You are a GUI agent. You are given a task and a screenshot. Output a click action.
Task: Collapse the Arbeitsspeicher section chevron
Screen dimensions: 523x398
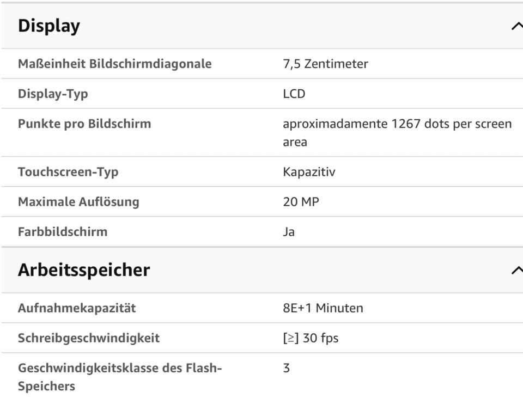coord(517,270)
